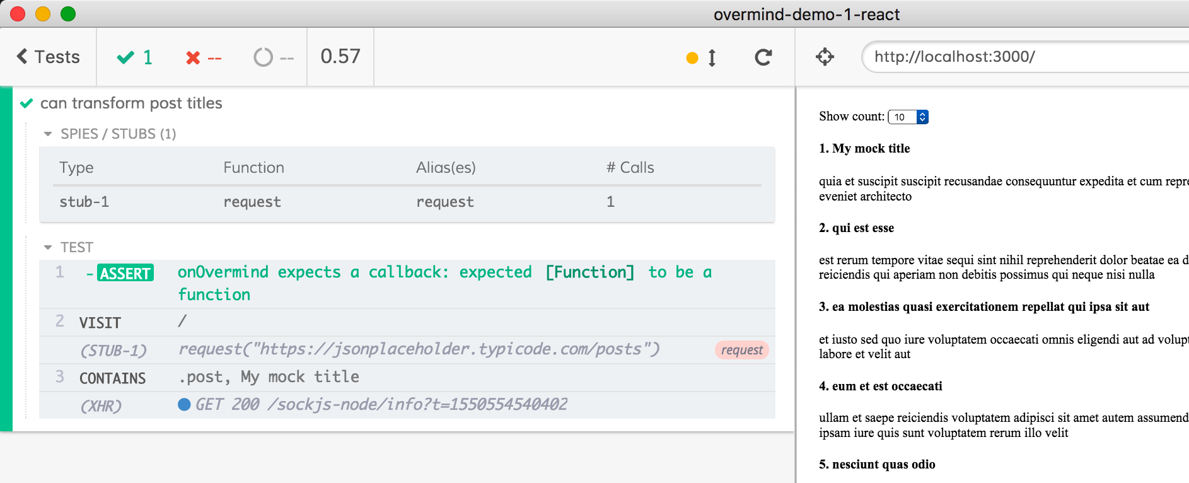This screenshot has height=483, width=1189.
Task: Click the green passed tests checkmark
Action: 125,57
